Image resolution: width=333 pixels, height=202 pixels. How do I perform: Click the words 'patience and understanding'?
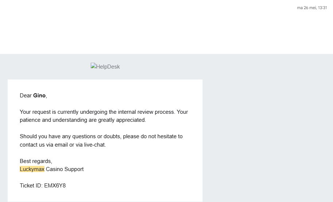pyautogui.click(x=52, y=120)
